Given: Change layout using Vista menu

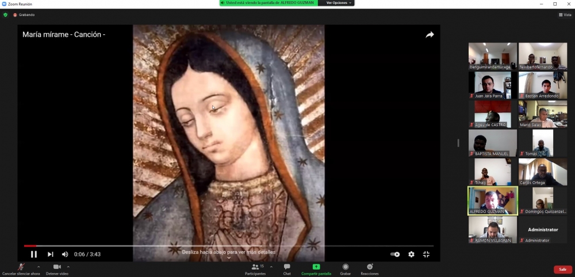Looking at the screenshot, I should pos(564,15).
